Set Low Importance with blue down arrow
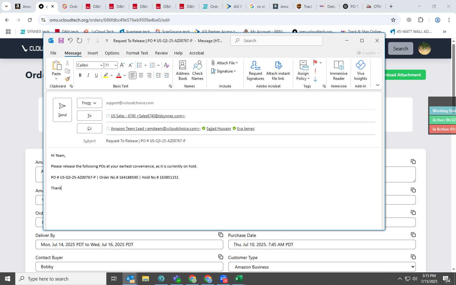This screenshot has width=456, height=285. pos(315,79)
